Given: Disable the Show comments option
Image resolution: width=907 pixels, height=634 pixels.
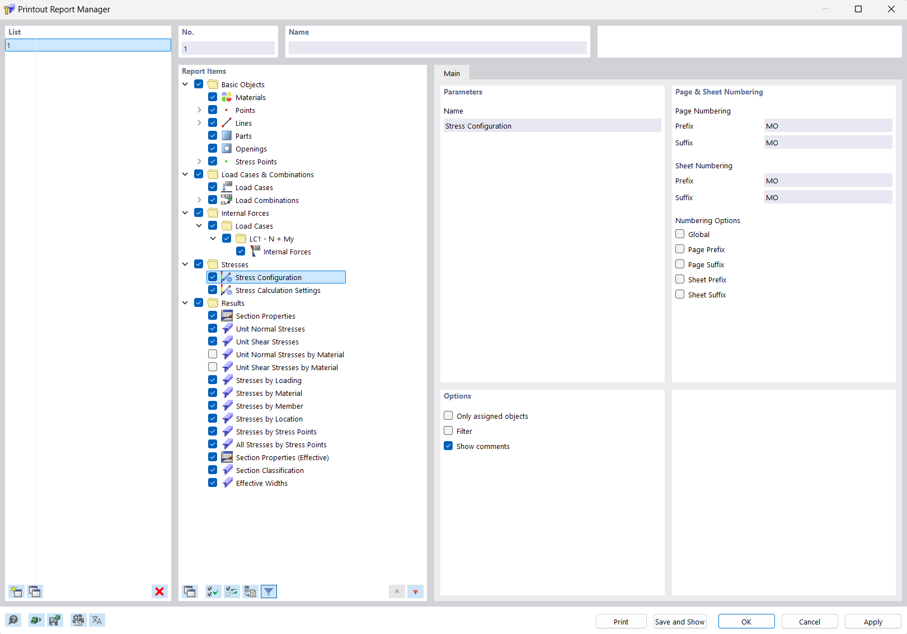Looking at the screenshot, I should (448, 446).
